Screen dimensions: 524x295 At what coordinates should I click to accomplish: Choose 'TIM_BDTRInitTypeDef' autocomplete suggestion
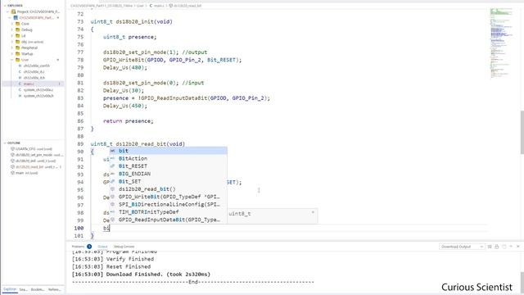tap(169, 212)
